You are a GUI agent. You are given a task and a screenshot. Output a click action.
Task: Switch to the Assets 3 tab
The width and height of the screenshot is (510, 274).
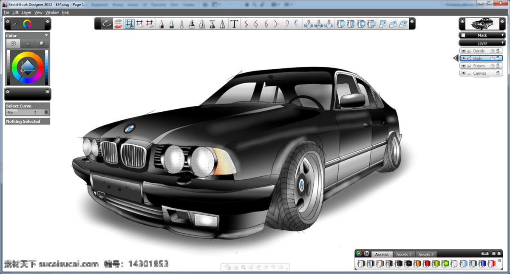pyautogui.click(x=426, y=254)
